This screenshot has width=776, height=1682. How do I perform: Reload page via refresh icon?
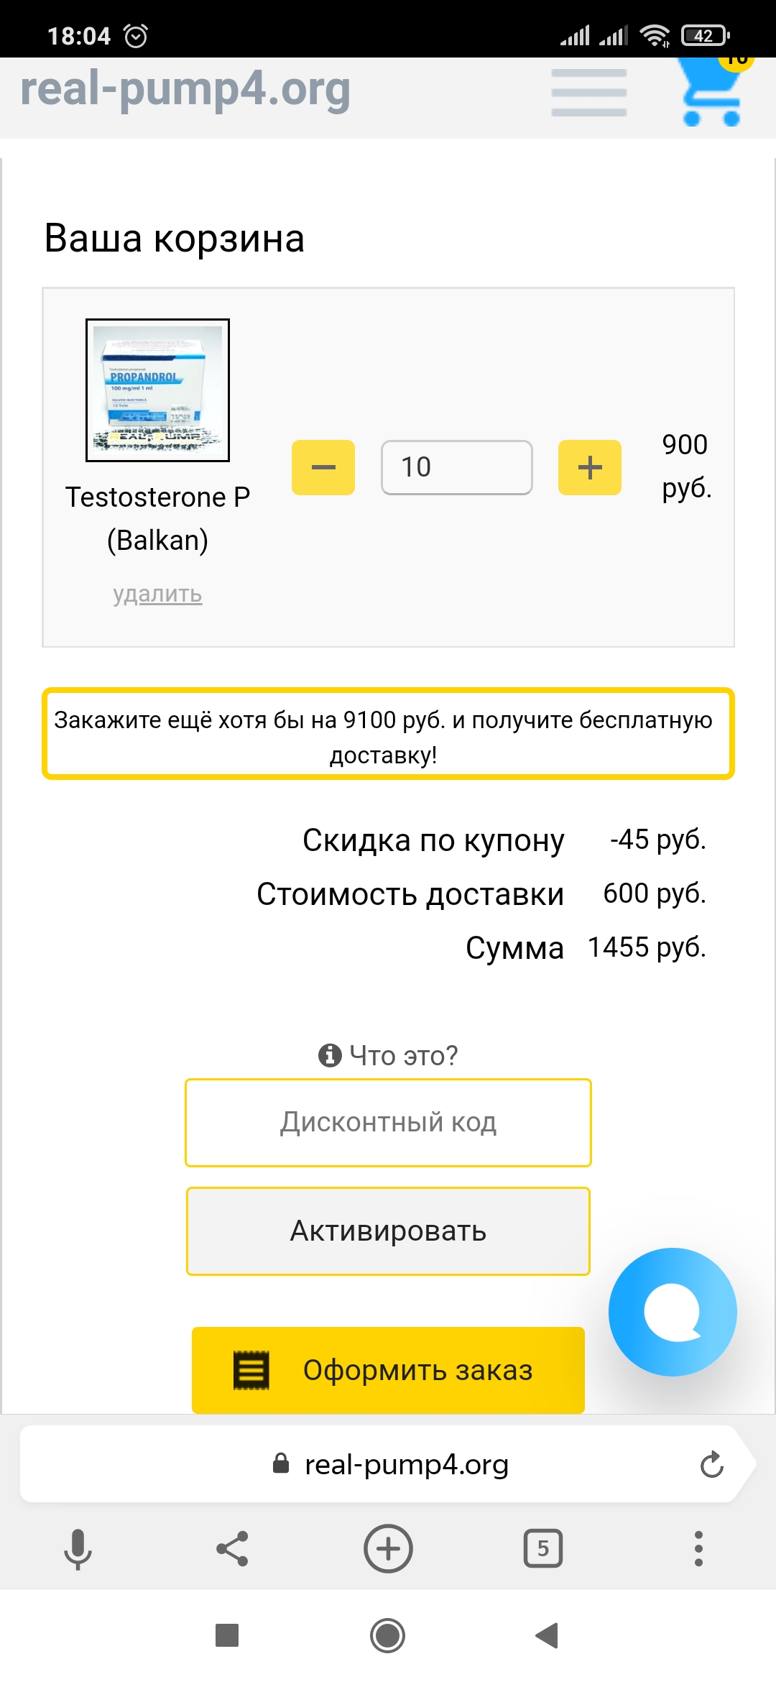(x=711, y=1464)
